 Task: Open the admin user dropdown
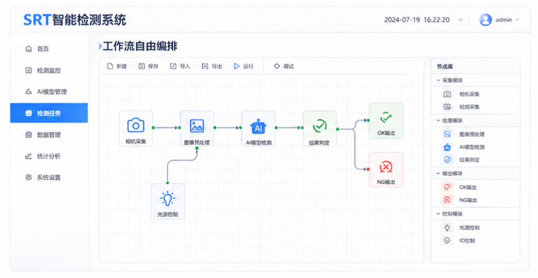[x=499, y=20]
